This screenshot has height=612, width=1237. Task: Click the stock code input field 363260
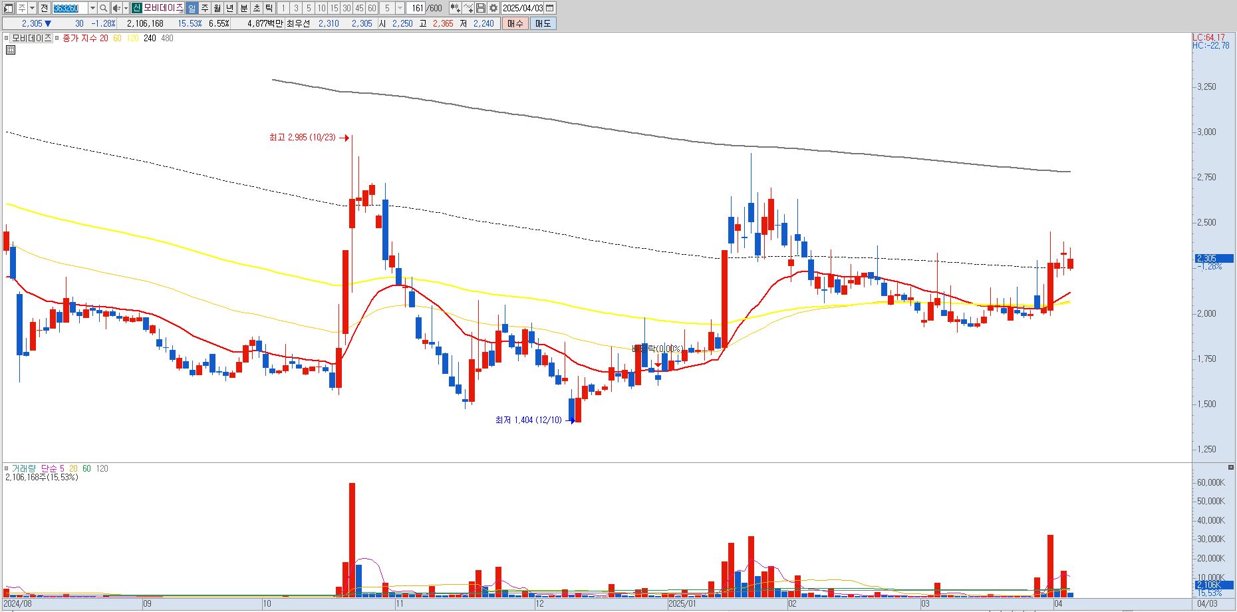[70, 8]
